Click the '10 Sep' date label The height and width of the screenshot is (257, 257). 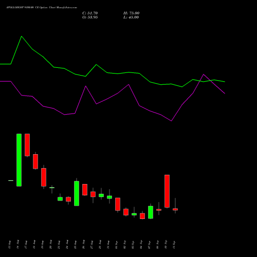click(x=166, y=244)
